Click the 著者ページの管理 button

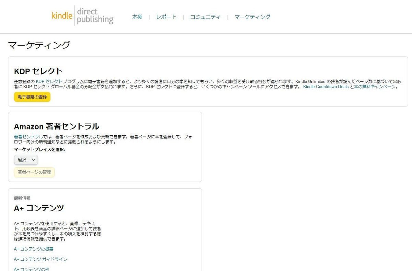(x=34, y=172)
